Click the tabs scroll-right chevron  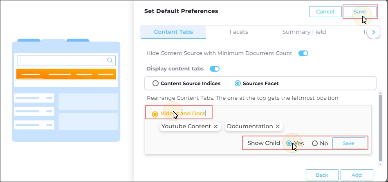point(374,32)
